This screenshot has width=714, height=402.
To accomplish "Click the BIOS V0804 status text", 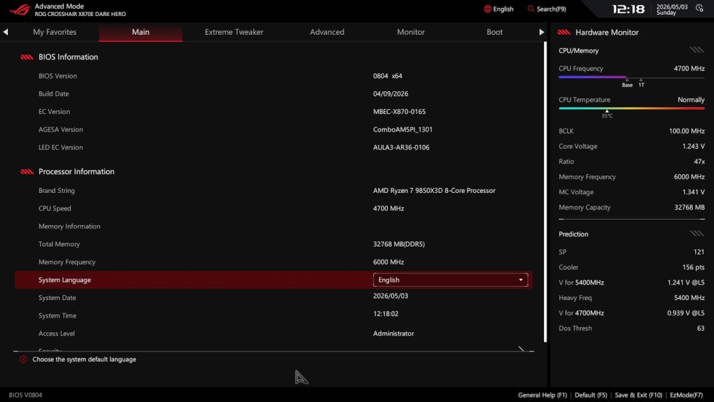I will [x=25, y=395].
